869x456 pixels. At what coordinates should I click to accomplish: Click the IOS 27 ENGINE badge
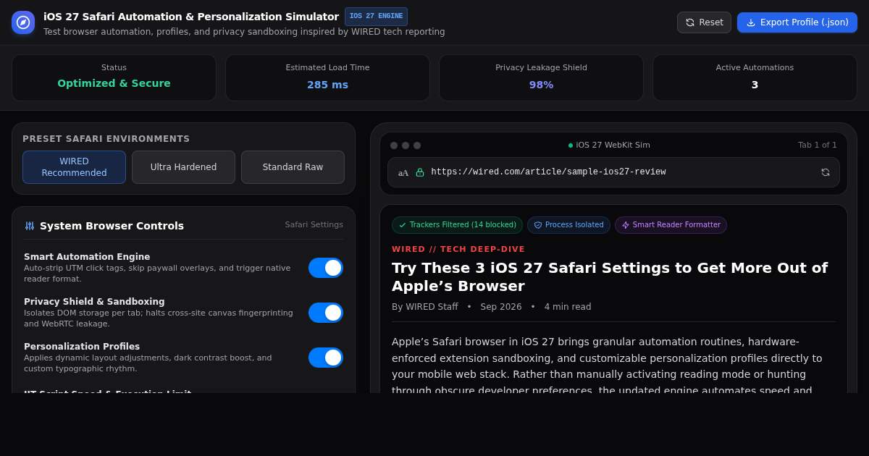point(376,17)
